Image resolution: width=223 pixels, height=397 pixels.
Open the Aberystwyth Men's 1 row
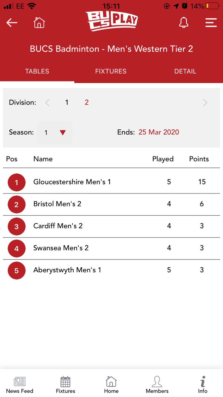tap(111, 270)
